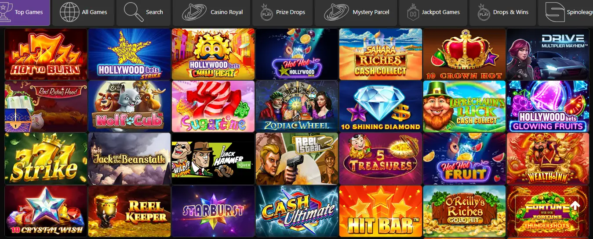593x239 pixels.
Task: Click the globe icon for All Games
Action: 69,12
